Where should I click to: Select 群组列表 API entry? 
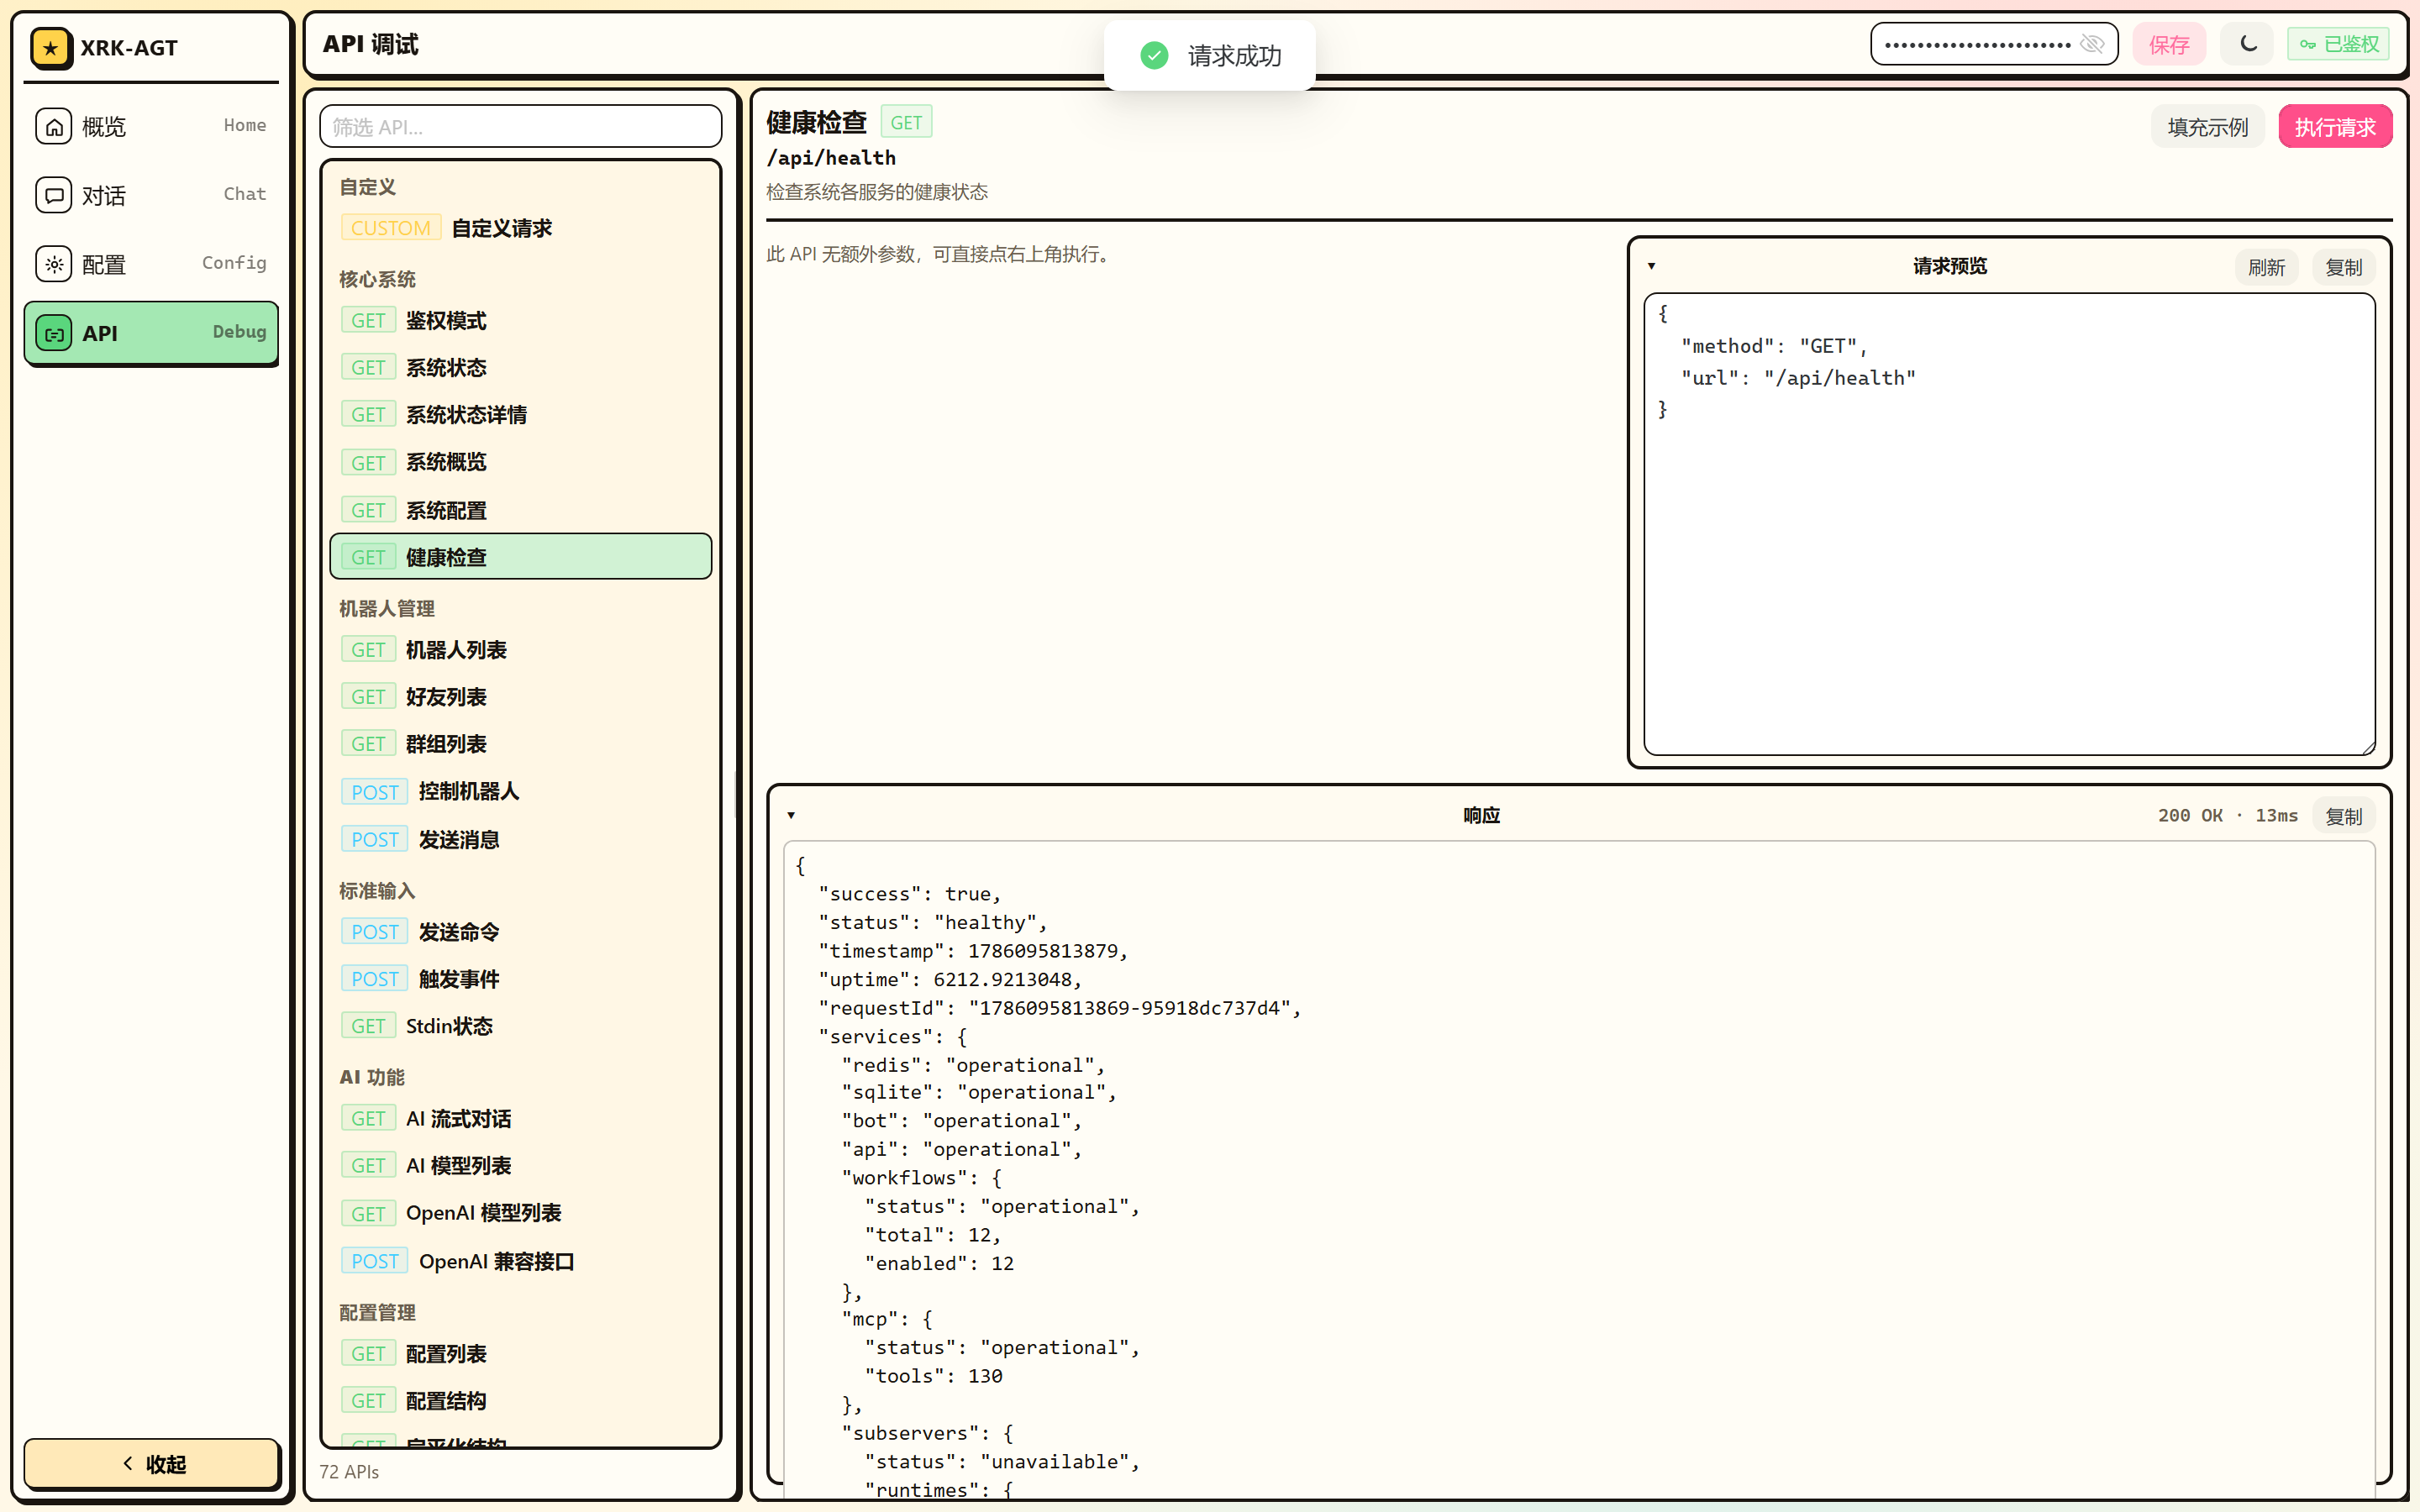tap(520, 744)
